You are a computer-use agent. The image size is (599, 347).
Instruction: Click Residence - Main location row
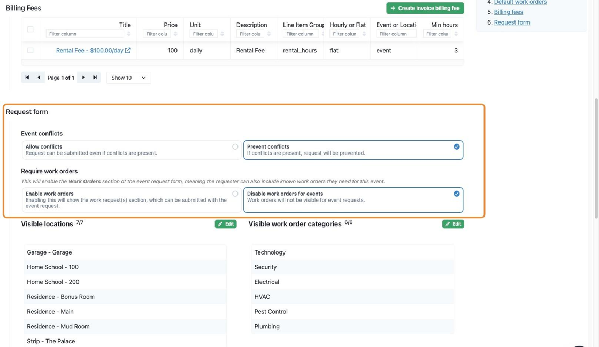[x=125, y=312]
